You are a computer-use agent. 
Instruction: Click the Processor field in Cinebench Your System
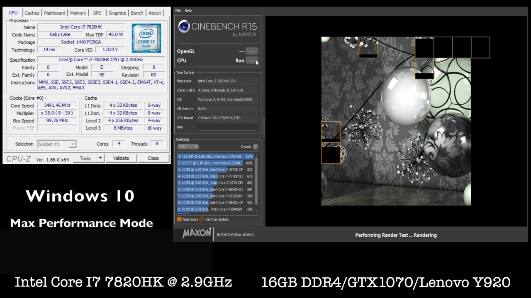click(x=227, y=81)
